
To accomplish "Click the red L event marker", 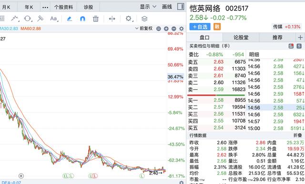I will click(95, 176).
